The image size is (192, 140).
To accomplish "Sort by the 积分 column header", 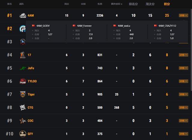I will pos(167,4).
